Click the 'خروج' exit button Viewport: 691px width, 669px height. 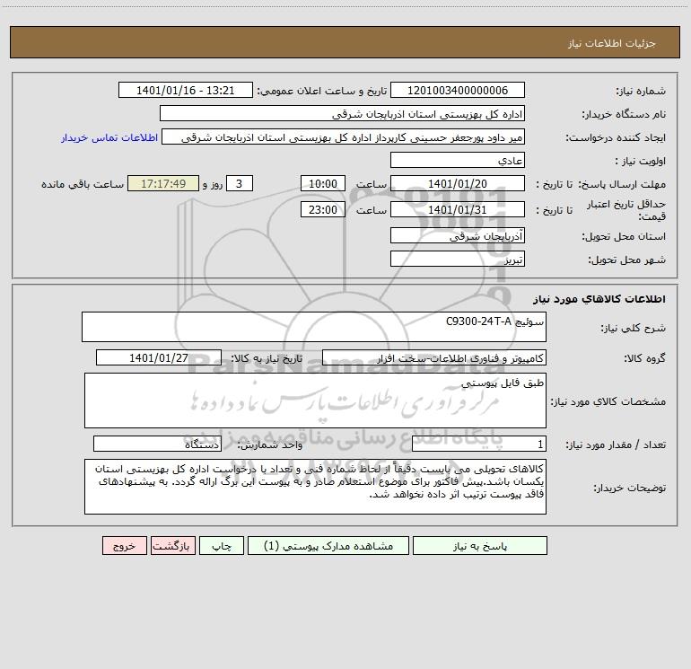[x=124, y=546]
